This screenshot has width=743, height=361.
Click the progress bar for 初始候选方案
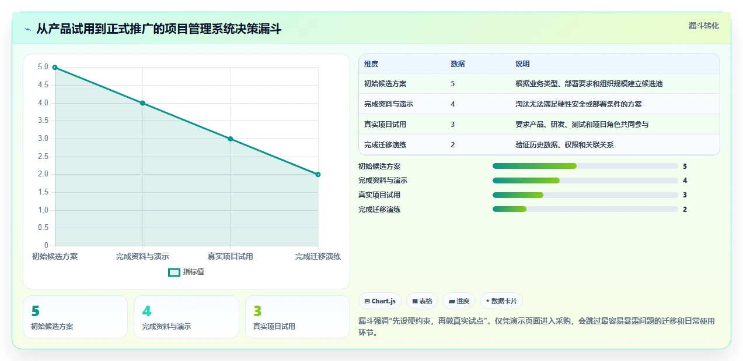tap(585, 166)
